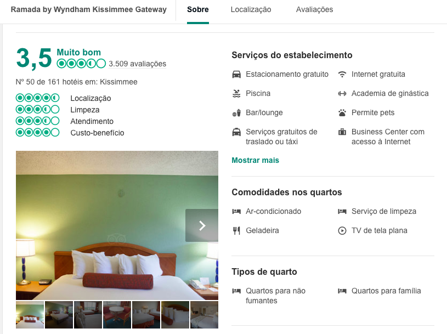The width and height of the screenshot is (447, 334).
Task: Select the Academia de ginástica dumbbell icon
Action: (341, 93)
